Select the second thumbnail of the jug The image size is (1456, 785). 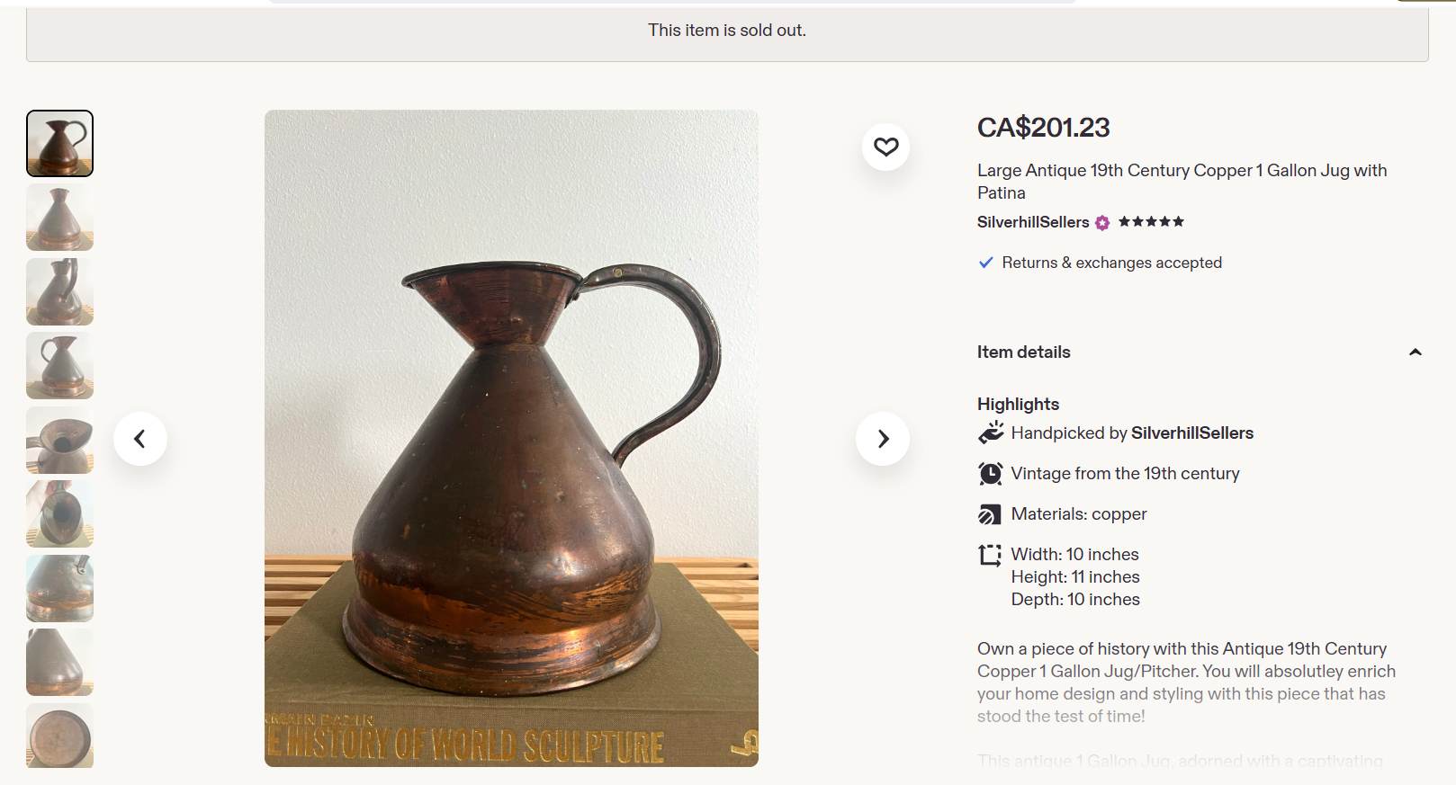[59, 218]
